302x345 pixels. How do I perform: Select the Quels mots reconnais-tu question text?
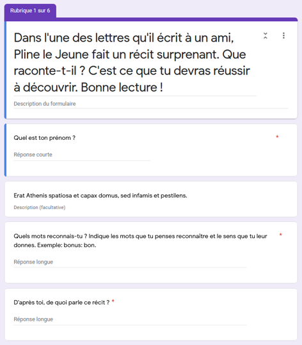point(140,240)
